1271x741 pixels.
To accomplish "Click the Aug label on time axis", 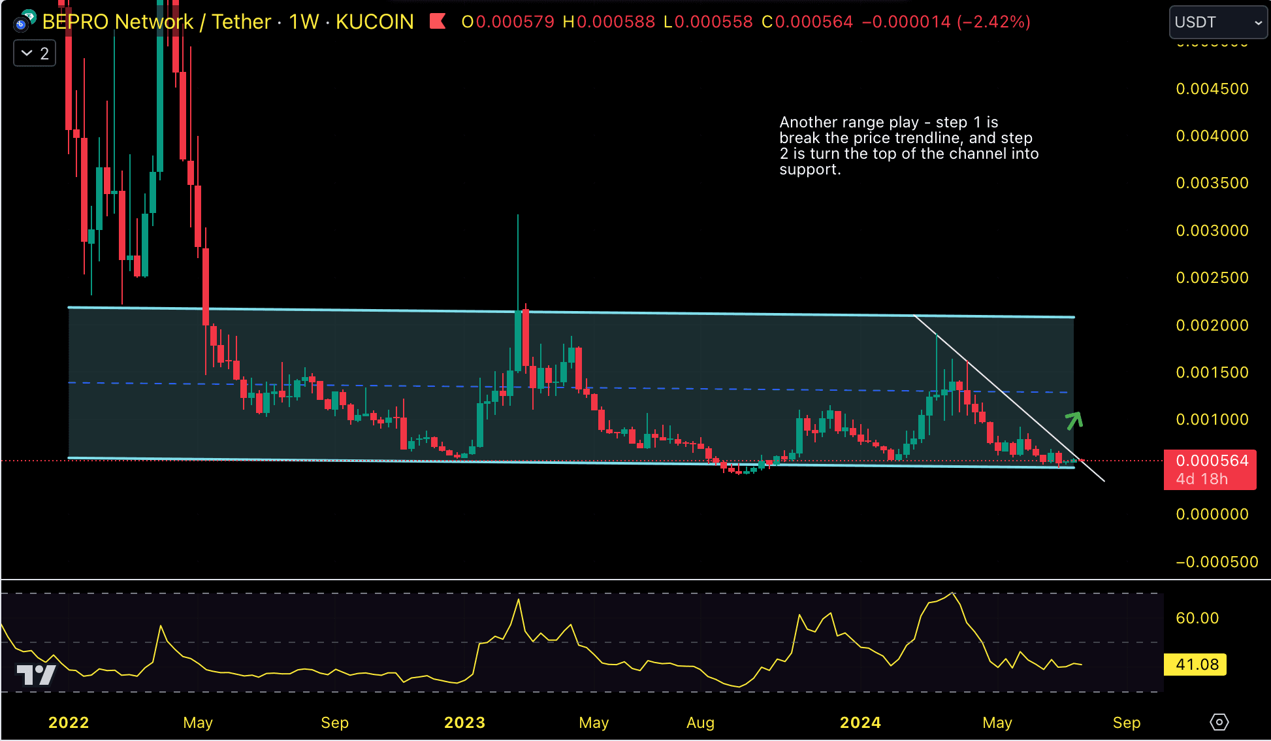I will [700, 723].
